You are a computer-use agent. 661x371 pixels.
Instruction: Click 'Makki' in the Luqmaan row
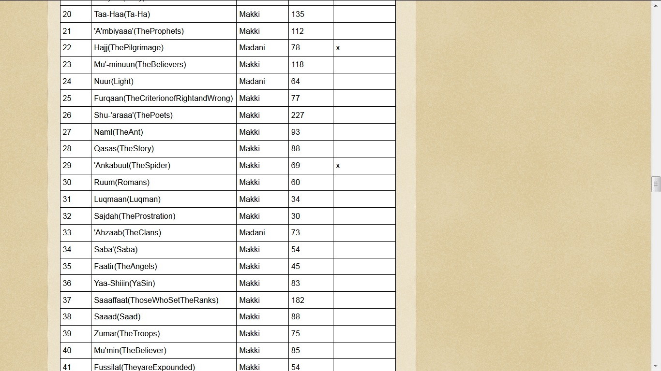(250, 199)
